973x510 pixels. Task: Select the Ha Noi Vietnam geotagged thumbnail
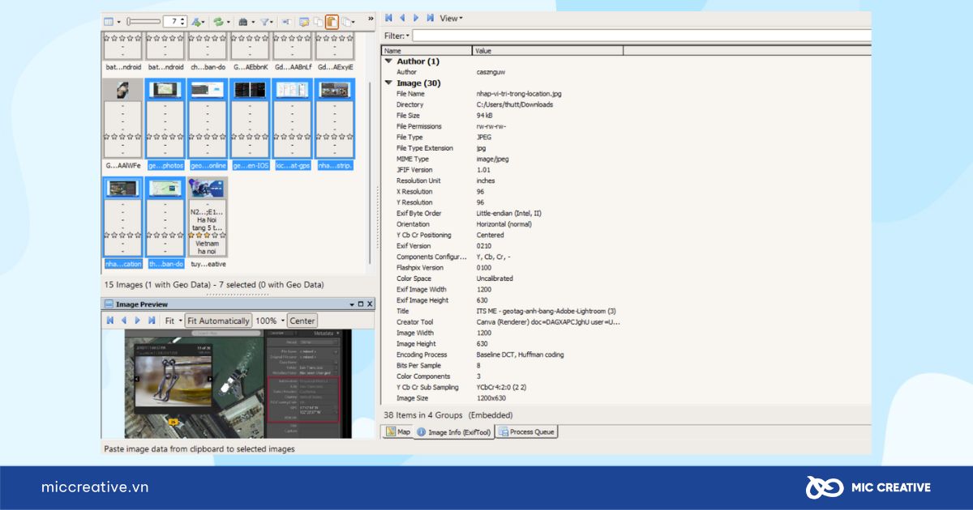[207, 217]
